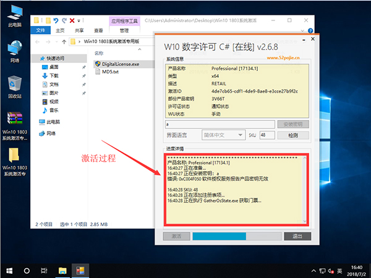The image size is (371, 278).
Task: Click the 激活 button
Action: [x=176, y=236]
